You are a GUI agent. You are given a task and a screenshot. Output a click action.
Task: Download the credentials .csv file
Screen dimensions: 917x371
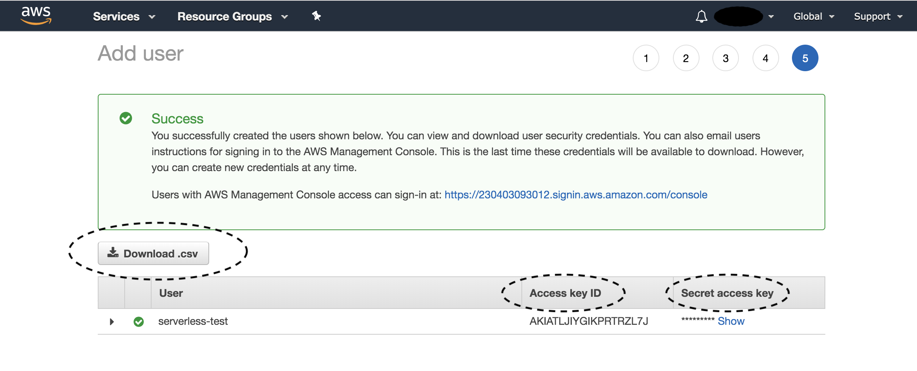(x=153, y=253)
